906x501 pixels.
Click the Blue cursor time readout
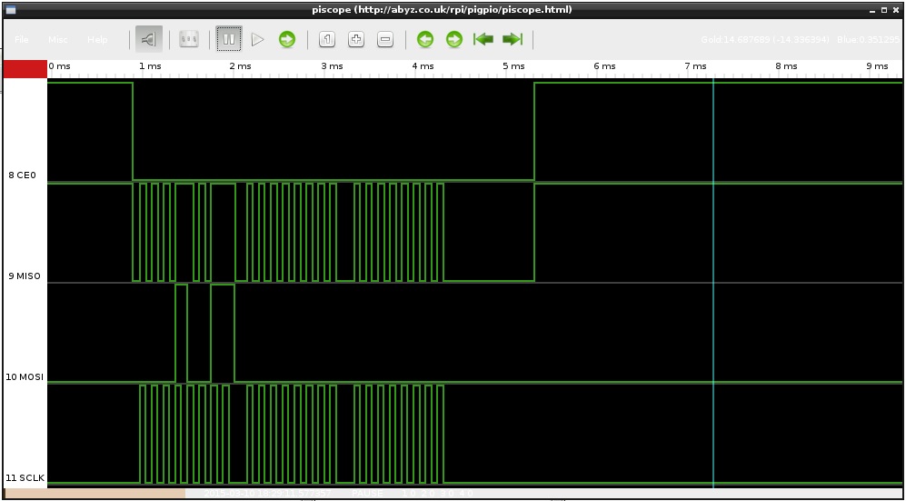coord(868,40)
